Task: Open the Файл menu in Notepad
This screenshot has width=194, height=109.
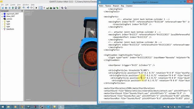Action: (101, 6)
